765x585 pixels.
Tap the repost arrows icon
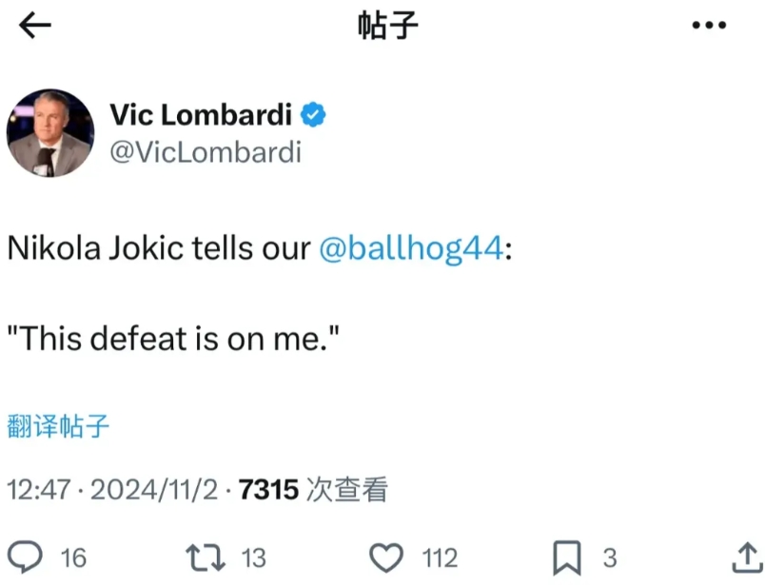pyautogui.click(x=204, y=556)
